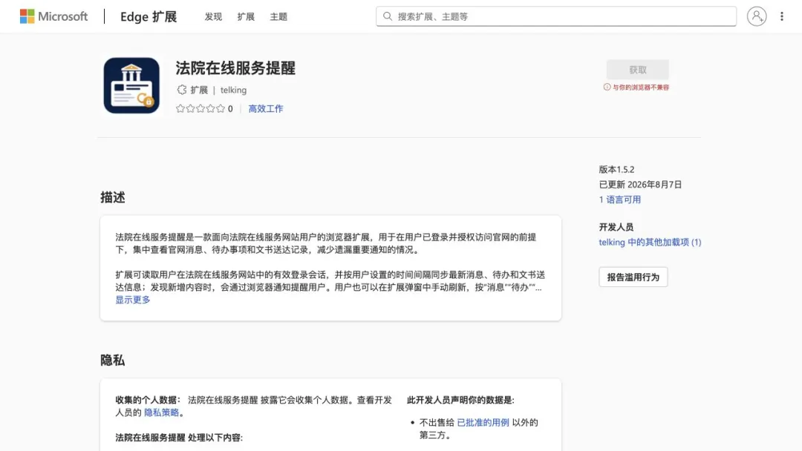Click the search magnifier icon

pyautogui.click(x=388, y=16)
